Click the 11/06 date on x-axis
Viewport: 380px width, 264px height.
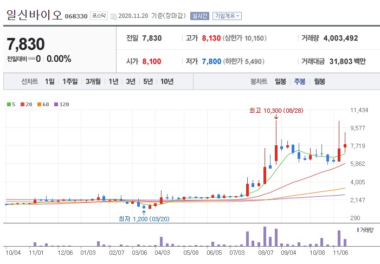(340, 253)
